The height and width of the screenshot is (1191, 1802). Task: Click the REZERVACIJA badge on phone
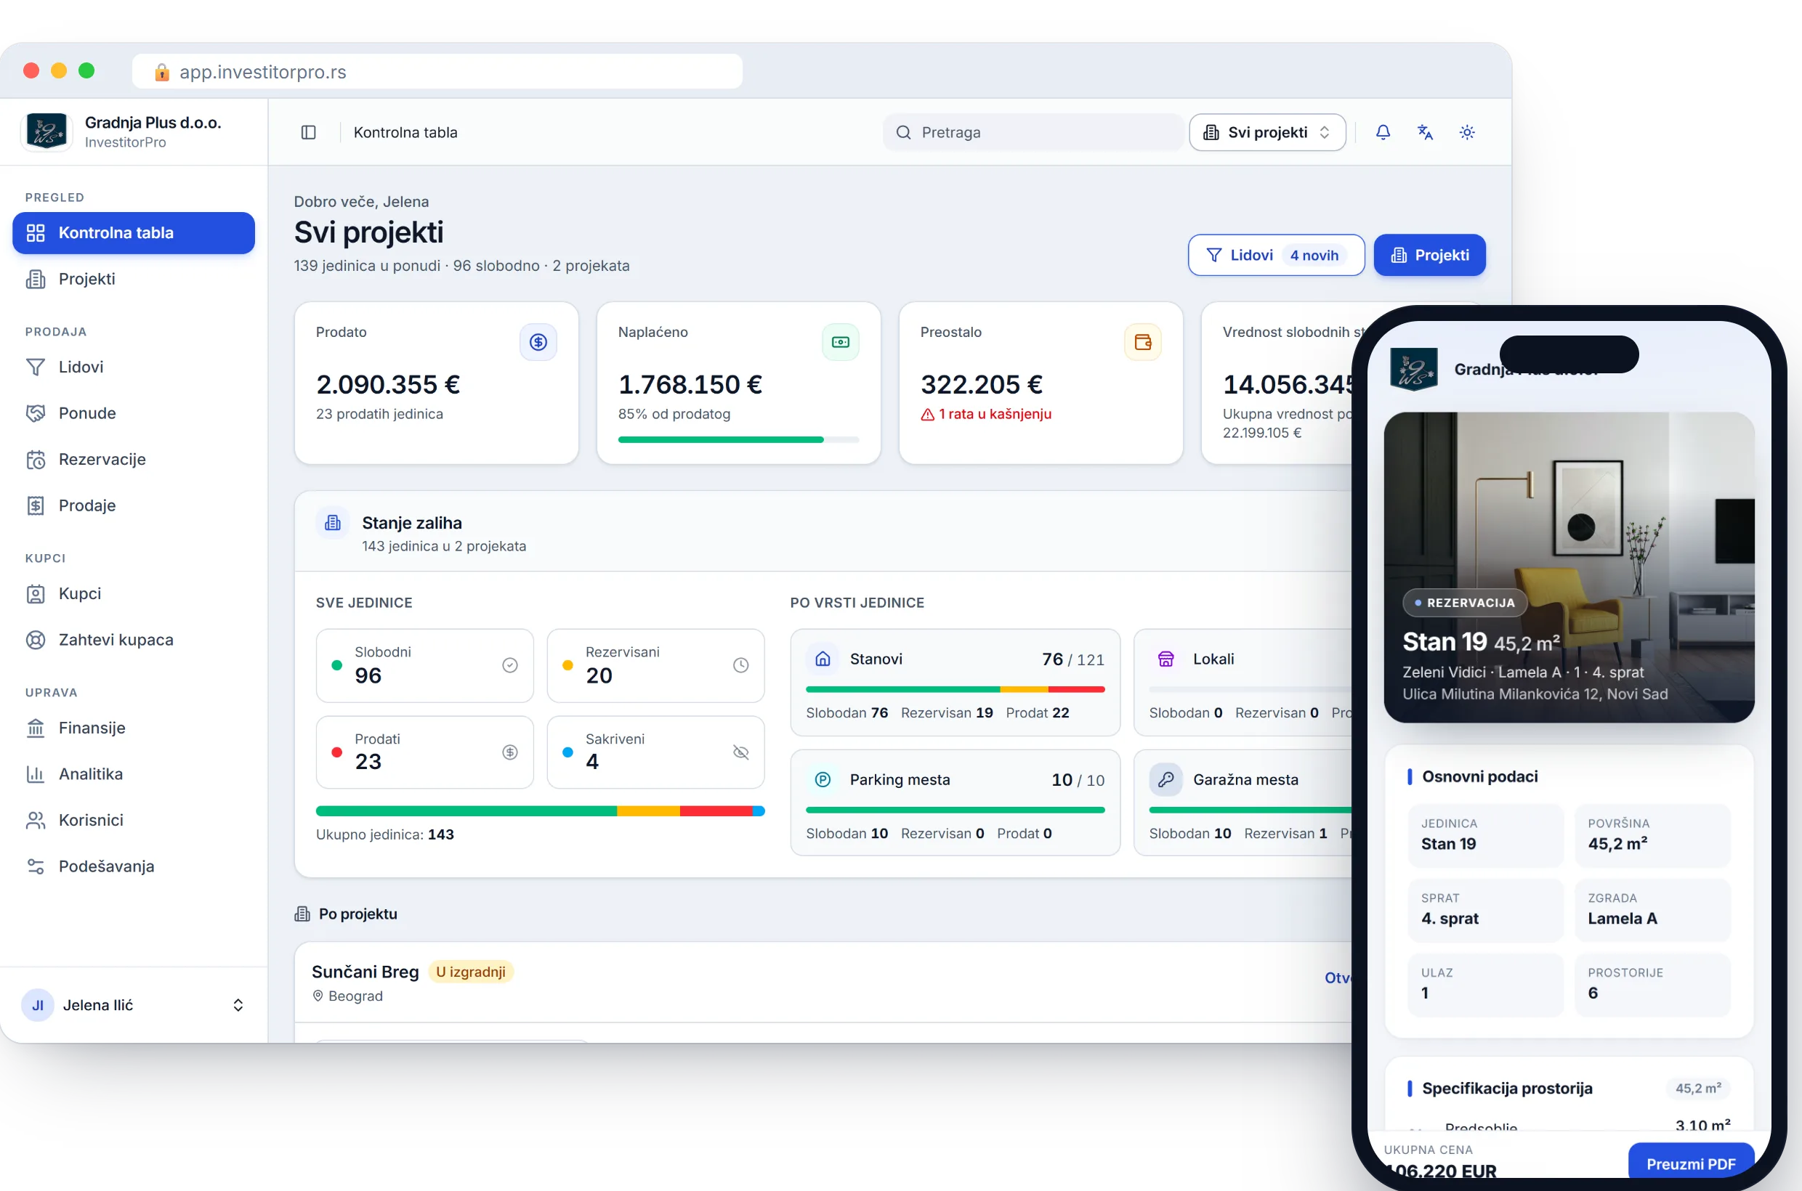tap(1465, 602)
